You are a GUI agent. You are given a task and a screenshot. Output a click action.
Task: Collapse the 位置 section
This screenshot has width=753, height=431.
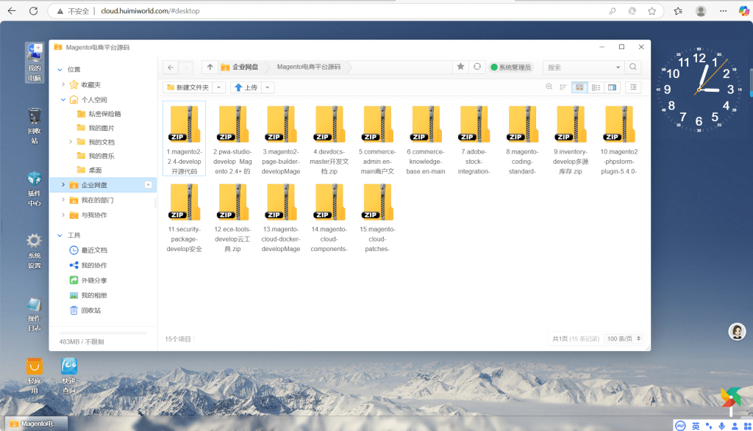[60, 70]
